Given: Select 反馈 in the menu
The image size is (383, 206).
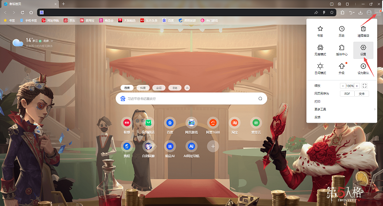Looking at the screenshot, I should click(317, 117).
